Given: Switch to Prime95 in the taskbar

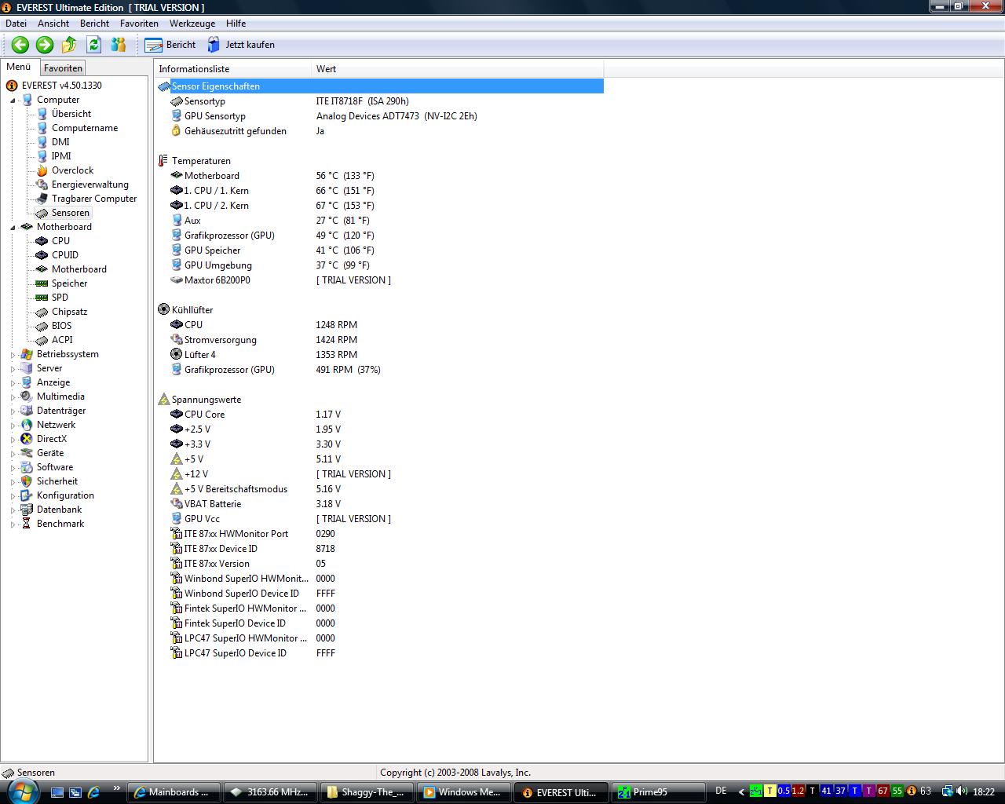Looking at the screenshot, I should 657,792.
